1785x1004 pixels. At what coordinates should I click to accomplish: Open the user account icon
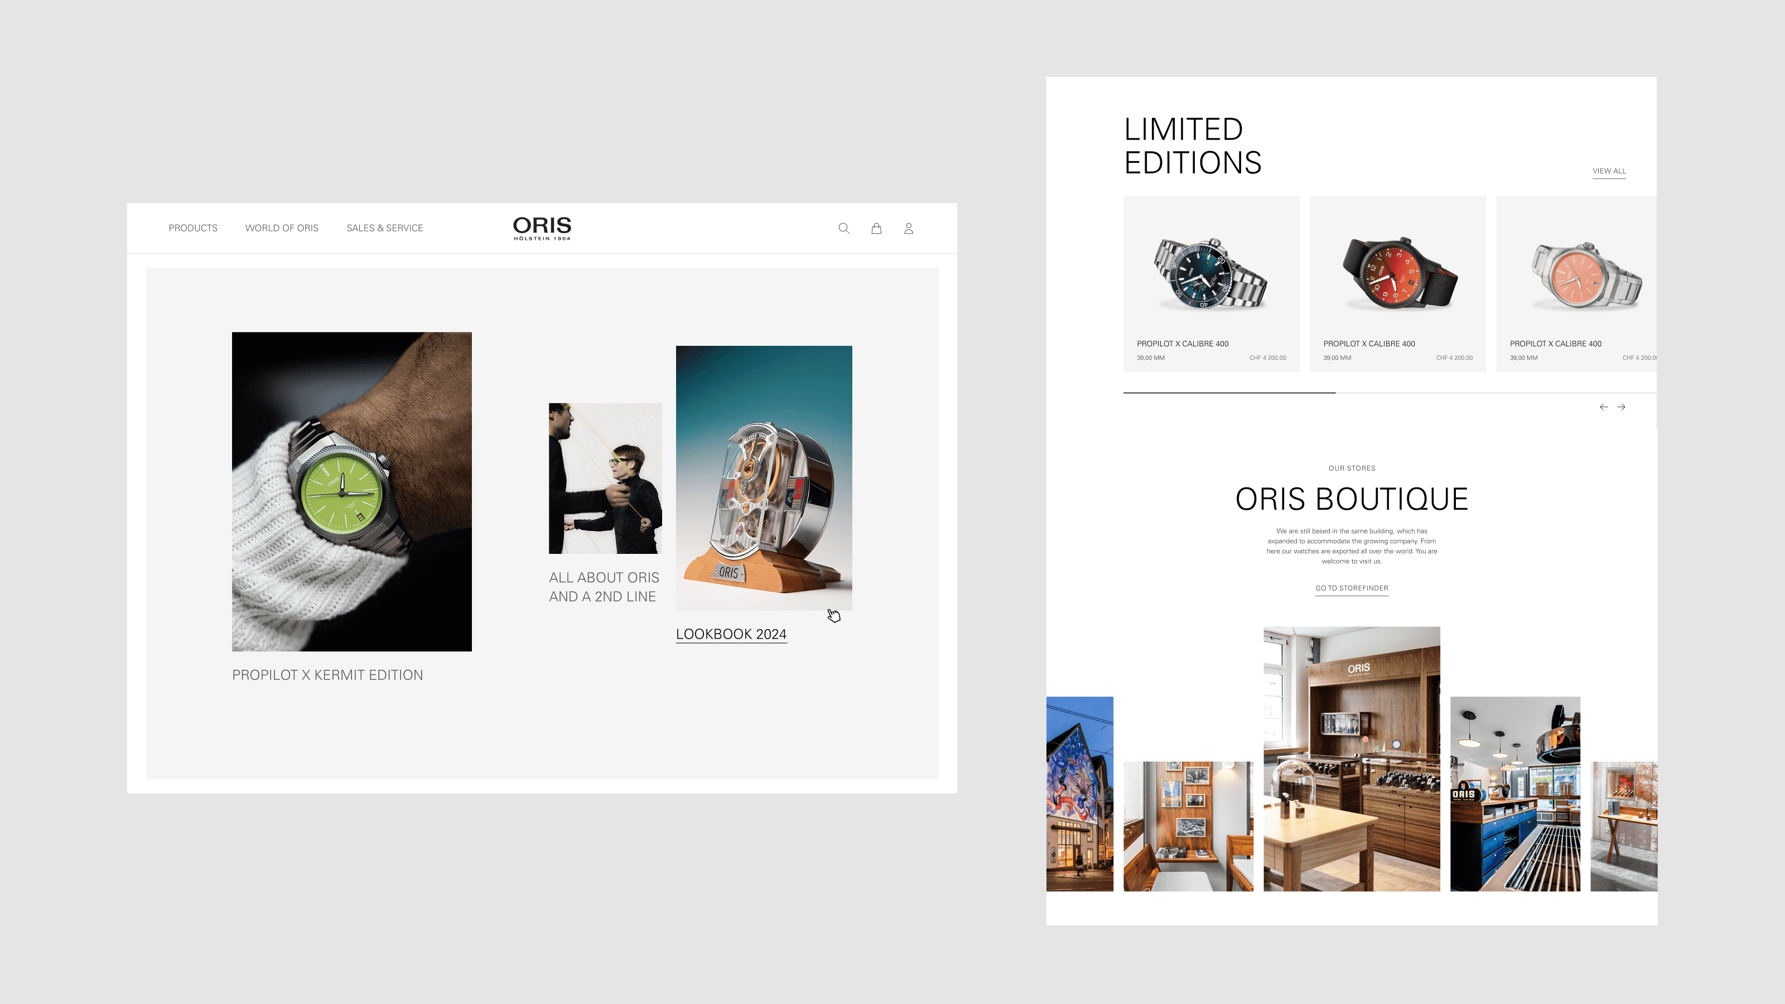(909, 228)
